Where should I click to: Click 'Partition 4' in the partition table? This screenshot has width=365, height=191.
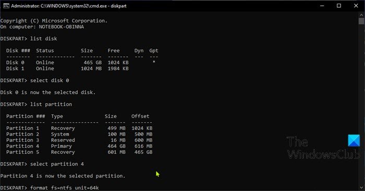22,146
